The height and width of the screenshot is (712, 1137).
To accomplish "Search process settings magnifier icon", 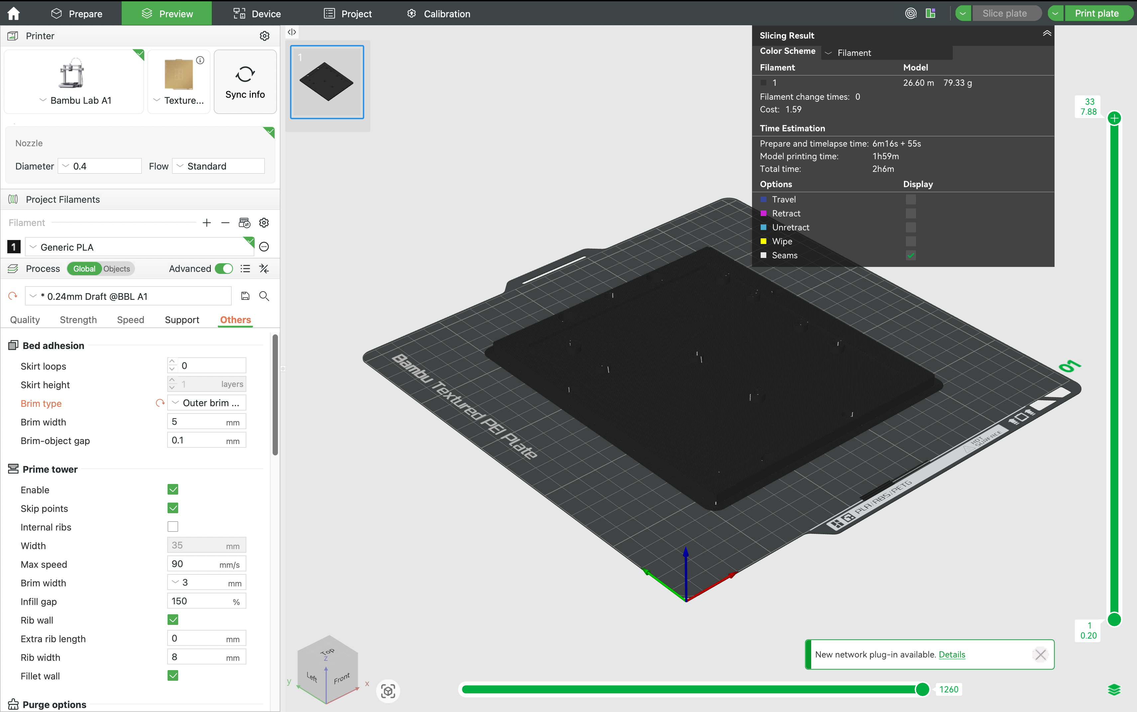I will (x=264, y=296).
